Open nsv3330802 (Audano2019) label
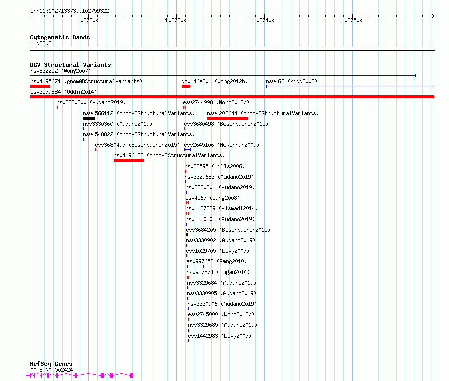The image size is (449, 381). point(220,219)
